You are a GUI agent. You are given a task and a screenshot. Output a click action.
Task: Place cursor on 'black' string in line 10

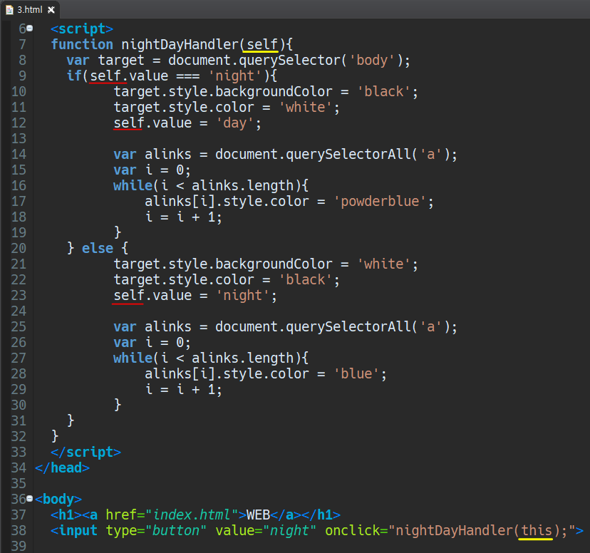click(x=384, y=91)
